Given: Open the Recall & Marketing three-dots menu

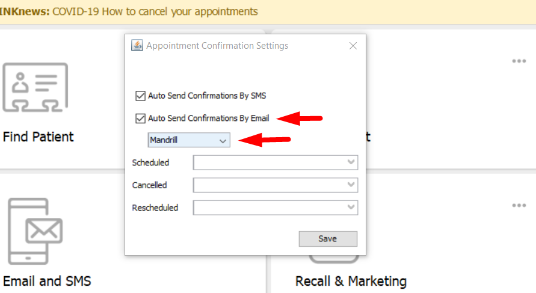Looking at the screenshot, I should 519,205.
